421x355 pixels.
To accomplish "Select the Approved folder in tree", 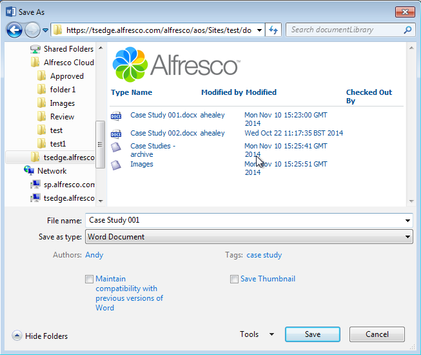I will point(66,76).
